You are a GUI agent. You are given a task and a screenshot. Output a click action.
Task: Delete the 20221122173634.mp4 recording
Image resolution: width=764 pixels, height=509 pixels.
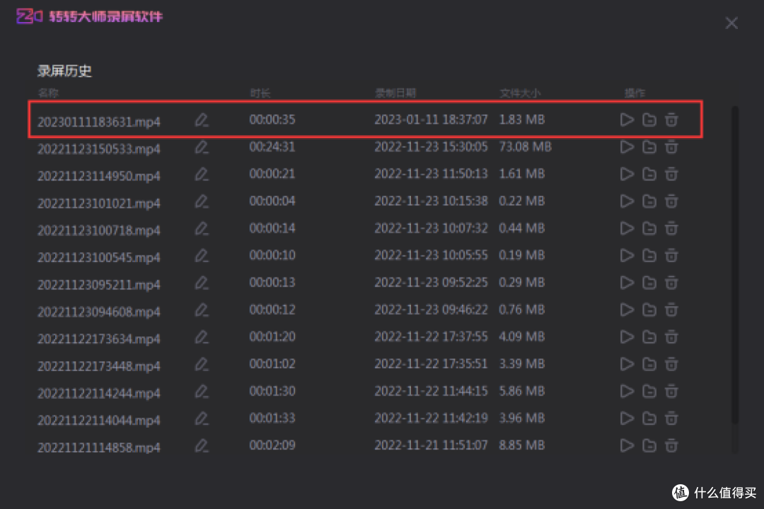coord(671,337)
